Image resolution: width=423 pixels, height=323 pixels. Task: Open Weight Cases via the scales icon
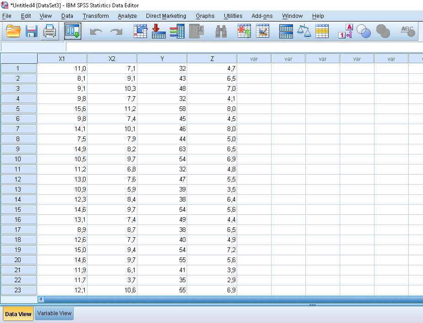(304, 31)
